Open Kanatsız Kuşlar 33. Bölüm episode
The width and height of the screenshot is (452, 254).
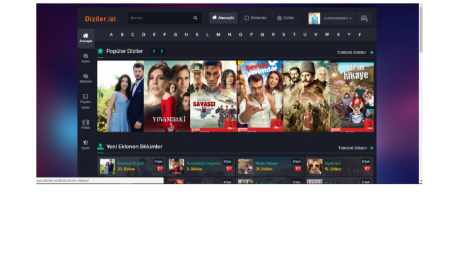(132, 166)
